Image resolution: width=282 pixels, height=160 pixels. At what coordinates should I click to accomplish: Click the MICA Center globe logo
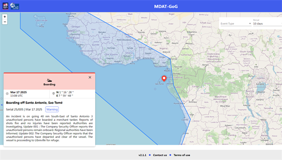coord(14,6)
